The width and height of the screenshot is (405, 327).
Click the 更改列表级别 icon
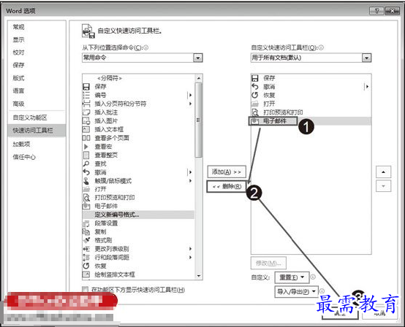pos(86,249)
